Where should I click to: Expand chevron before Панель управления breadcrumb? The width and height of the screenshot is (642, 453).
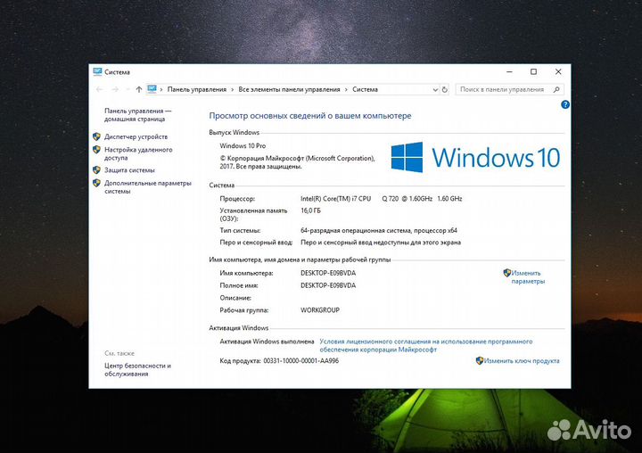(161, 89)
